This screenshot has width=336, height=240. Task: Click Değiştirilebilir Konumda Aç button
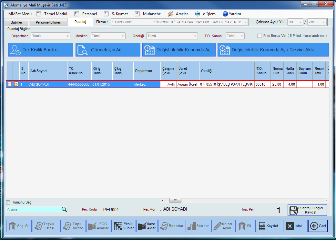(179, 50)
